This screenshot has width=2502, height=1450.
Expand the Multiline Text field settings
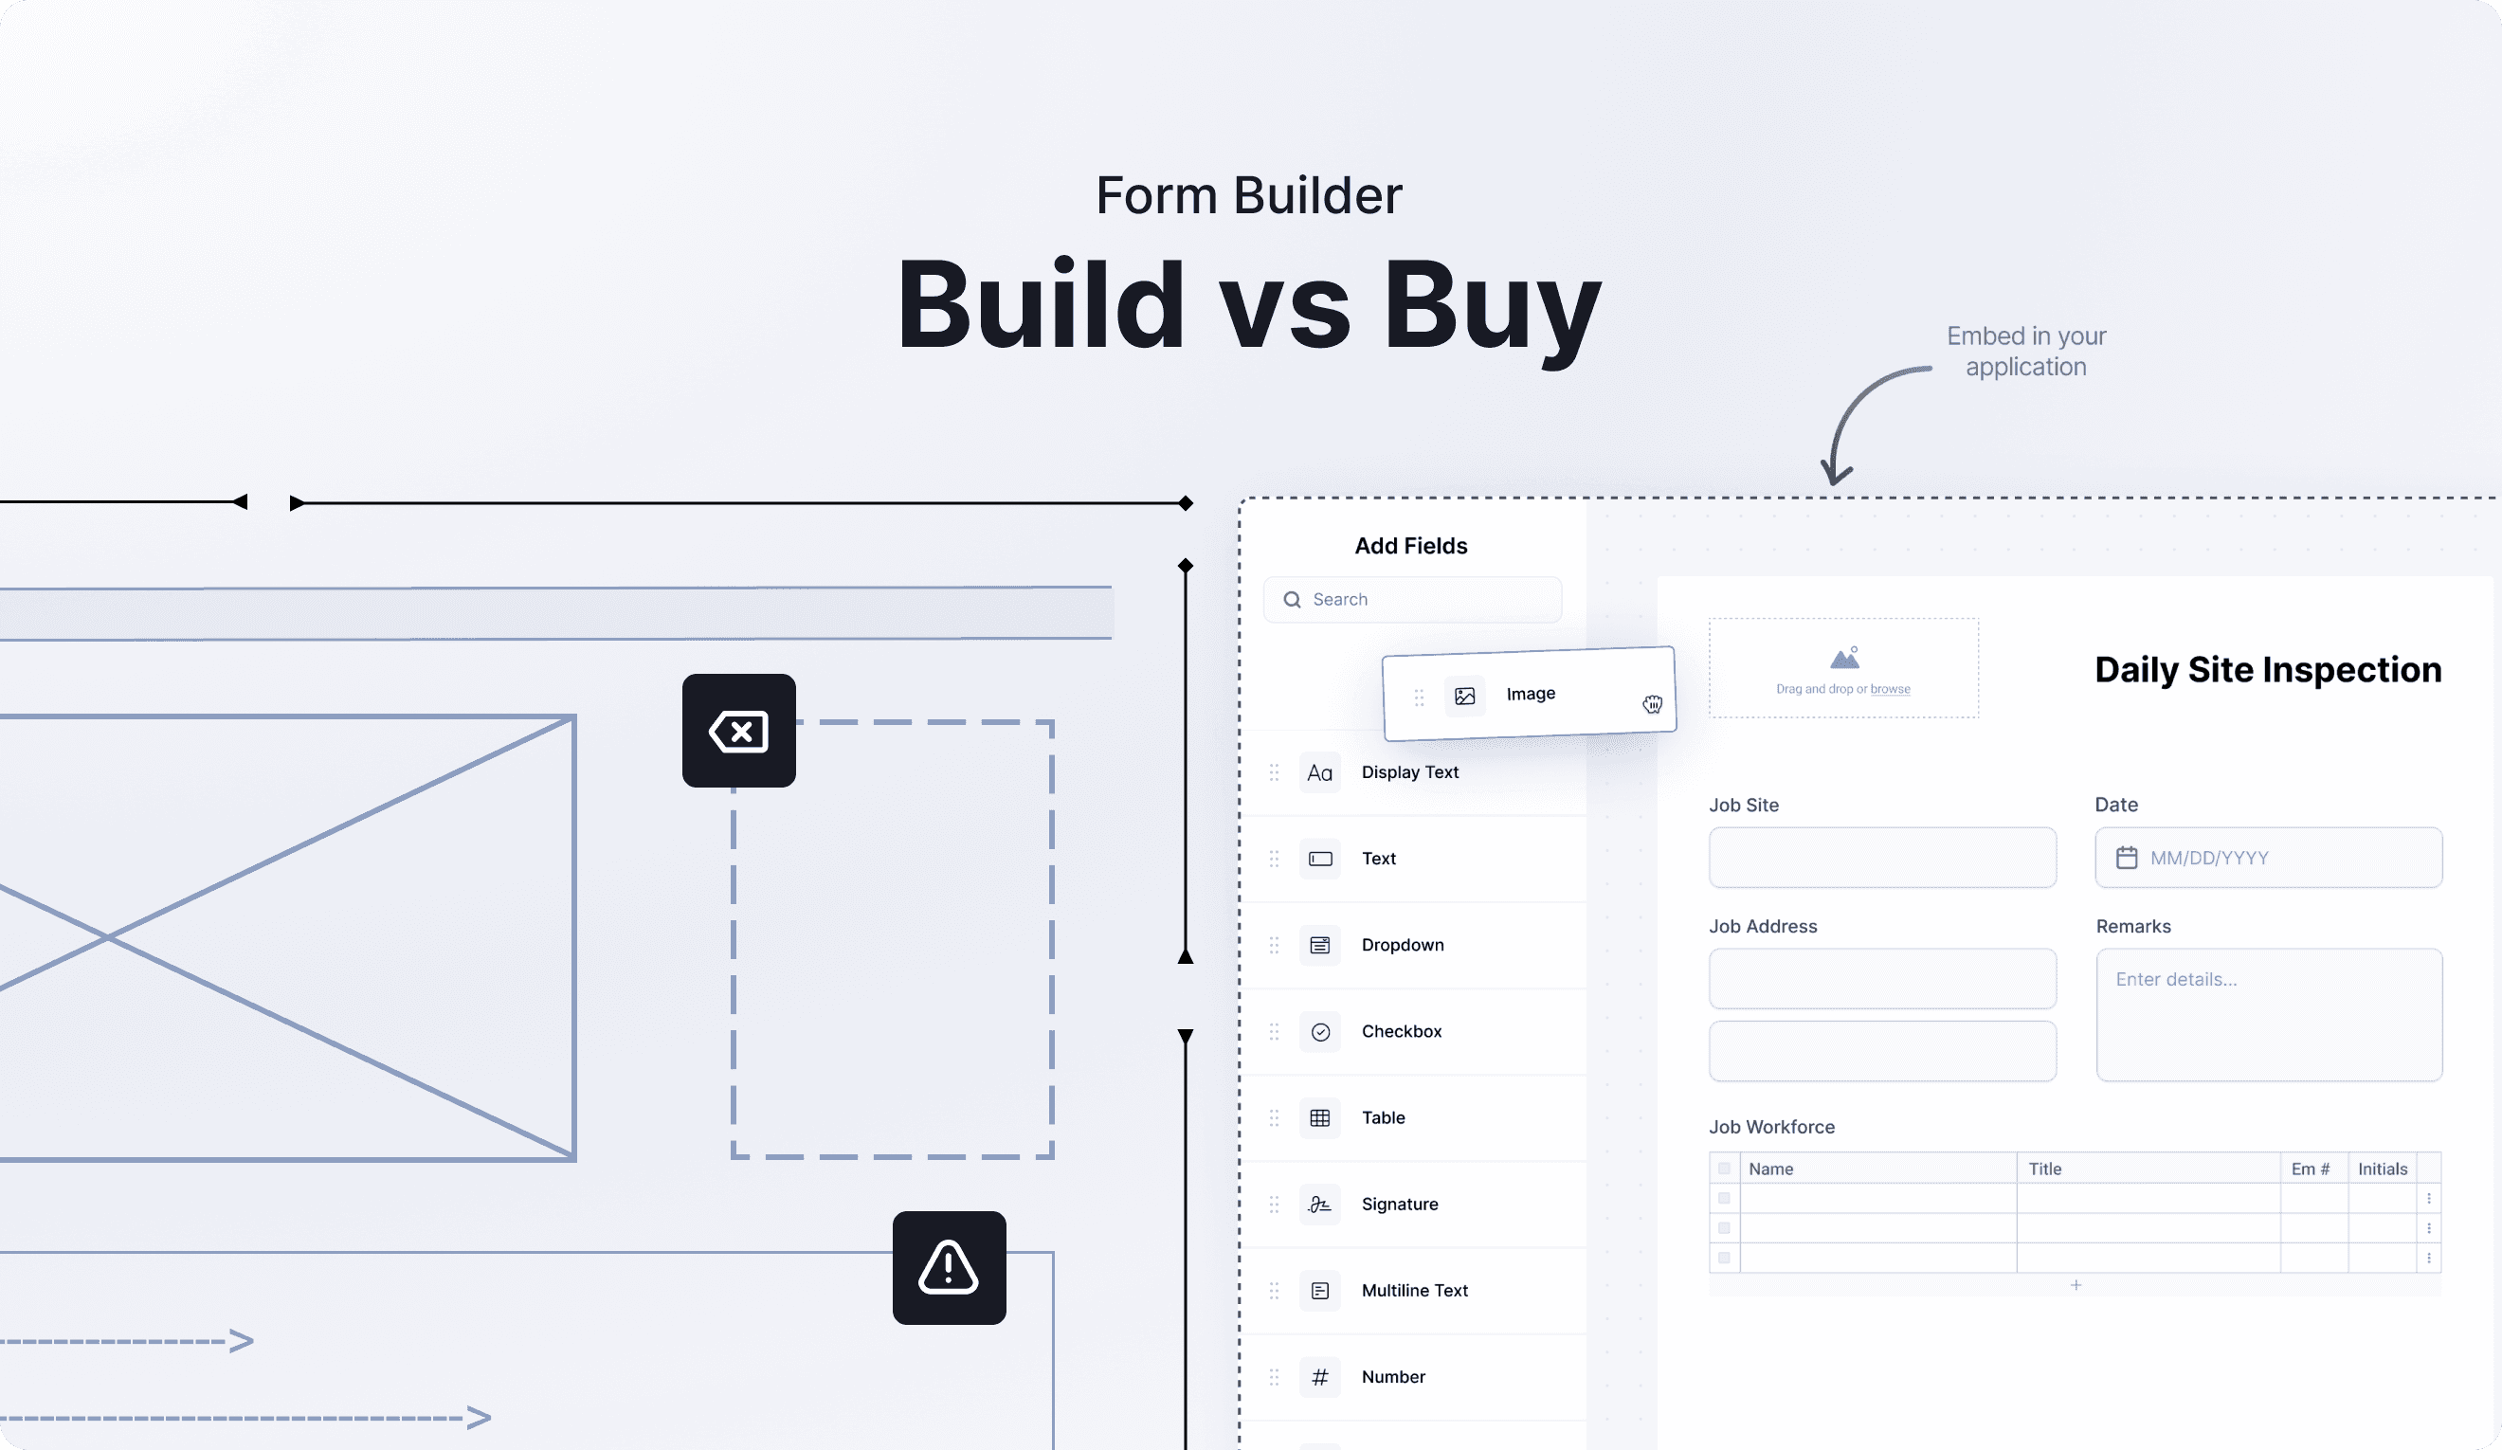pyautogui.click(x=1413, y=1290)
